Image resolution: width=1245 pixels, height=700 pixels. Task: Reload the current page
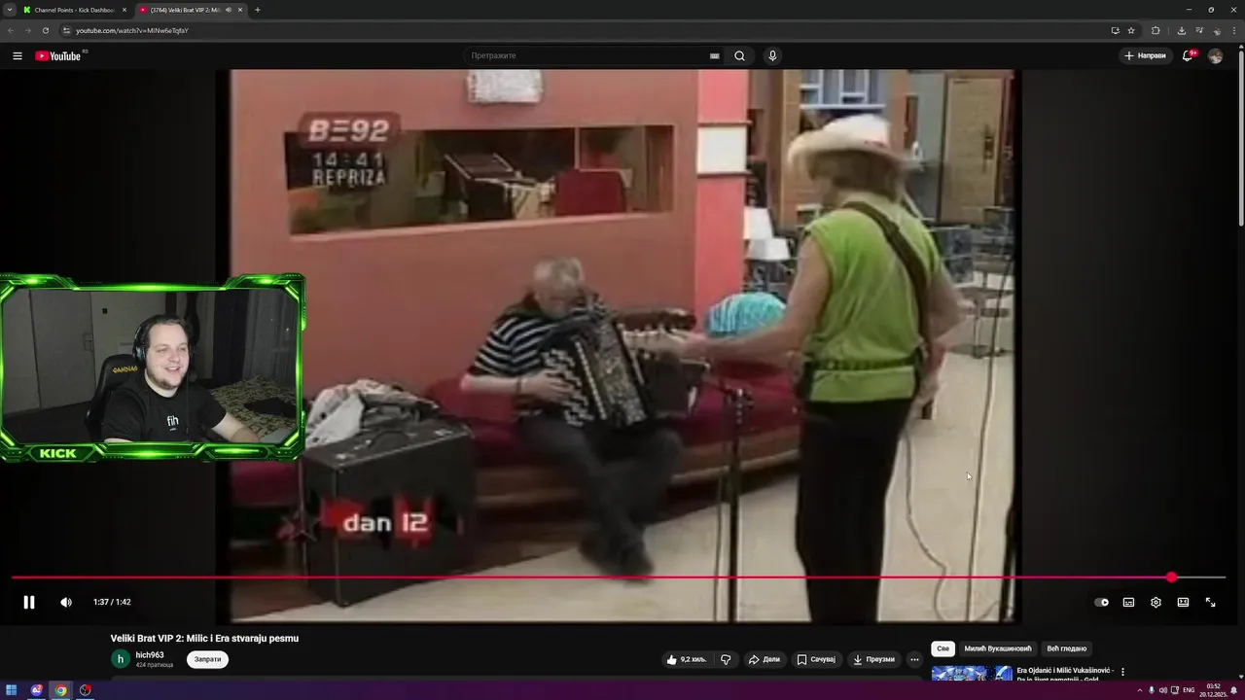tap(45, 30)
